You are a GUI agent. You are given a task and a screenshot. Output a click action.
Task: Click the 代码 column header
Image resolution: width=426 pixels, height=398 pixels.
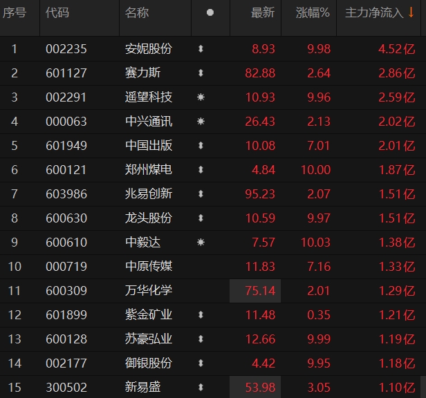tap(57, 13)
